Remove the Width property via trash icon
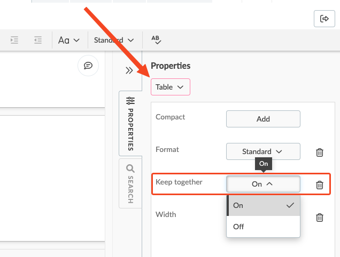Viewport: 340px width, 257px height. (x=320, y=218)
